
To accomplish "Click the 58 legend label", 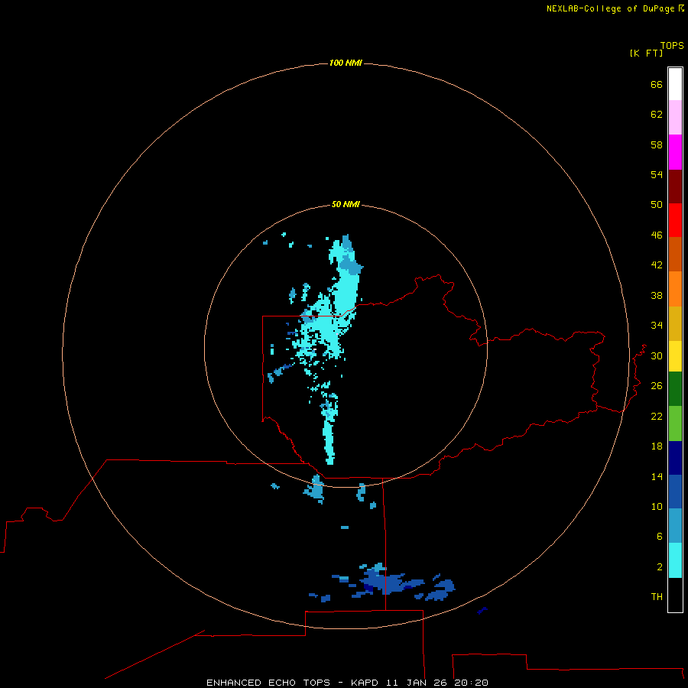I will tap(657, 144).
